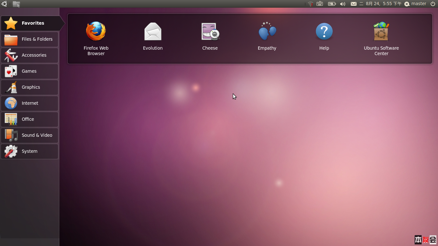Viewport: 438px width, 246px height.
Task: Open the power session menu
Action: (x=433, y=4)
